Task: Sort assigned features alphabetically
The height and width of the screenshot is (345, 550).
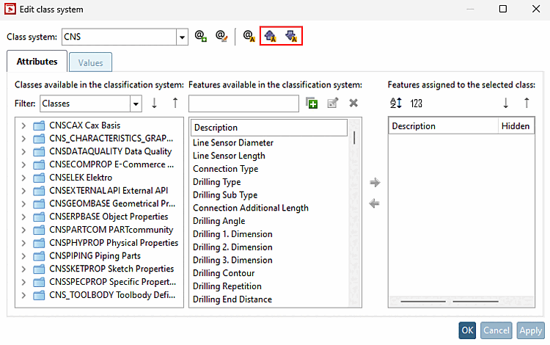Action: (396, 103)
